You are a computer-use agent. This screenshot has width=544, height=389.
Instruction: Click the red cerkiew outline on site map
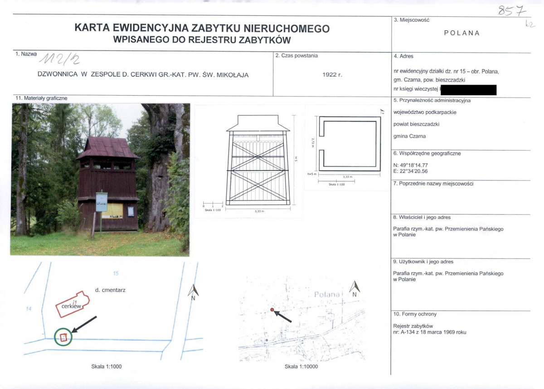point(73,304)
